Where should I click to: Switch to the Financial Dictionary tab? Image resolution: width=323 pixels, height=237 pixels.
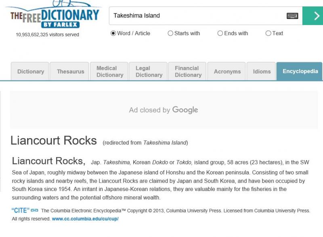188,71
